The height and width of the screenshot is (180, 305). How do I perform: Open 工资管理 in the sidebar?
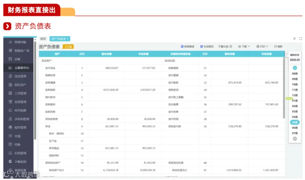[x=18, y=93]
